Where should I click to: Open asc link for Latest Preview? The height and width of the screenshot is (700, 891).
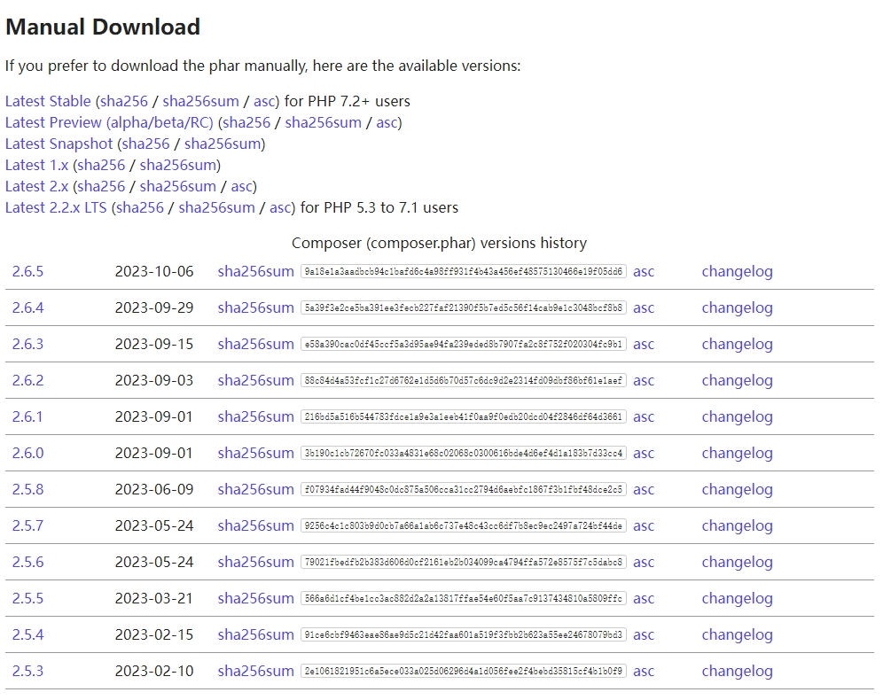click(387, 122)
